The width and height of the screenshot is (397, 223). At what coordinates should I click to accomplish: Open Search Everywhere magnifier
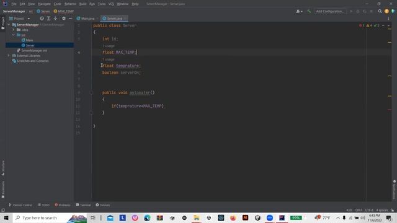click(380, 11)
